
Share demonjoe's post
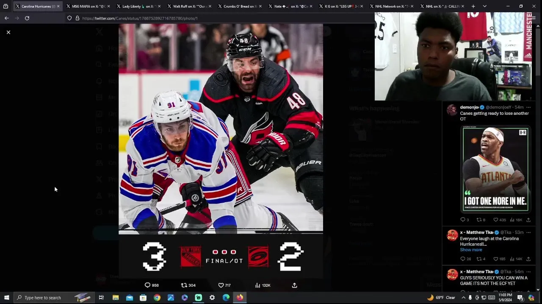coord(528,220)
